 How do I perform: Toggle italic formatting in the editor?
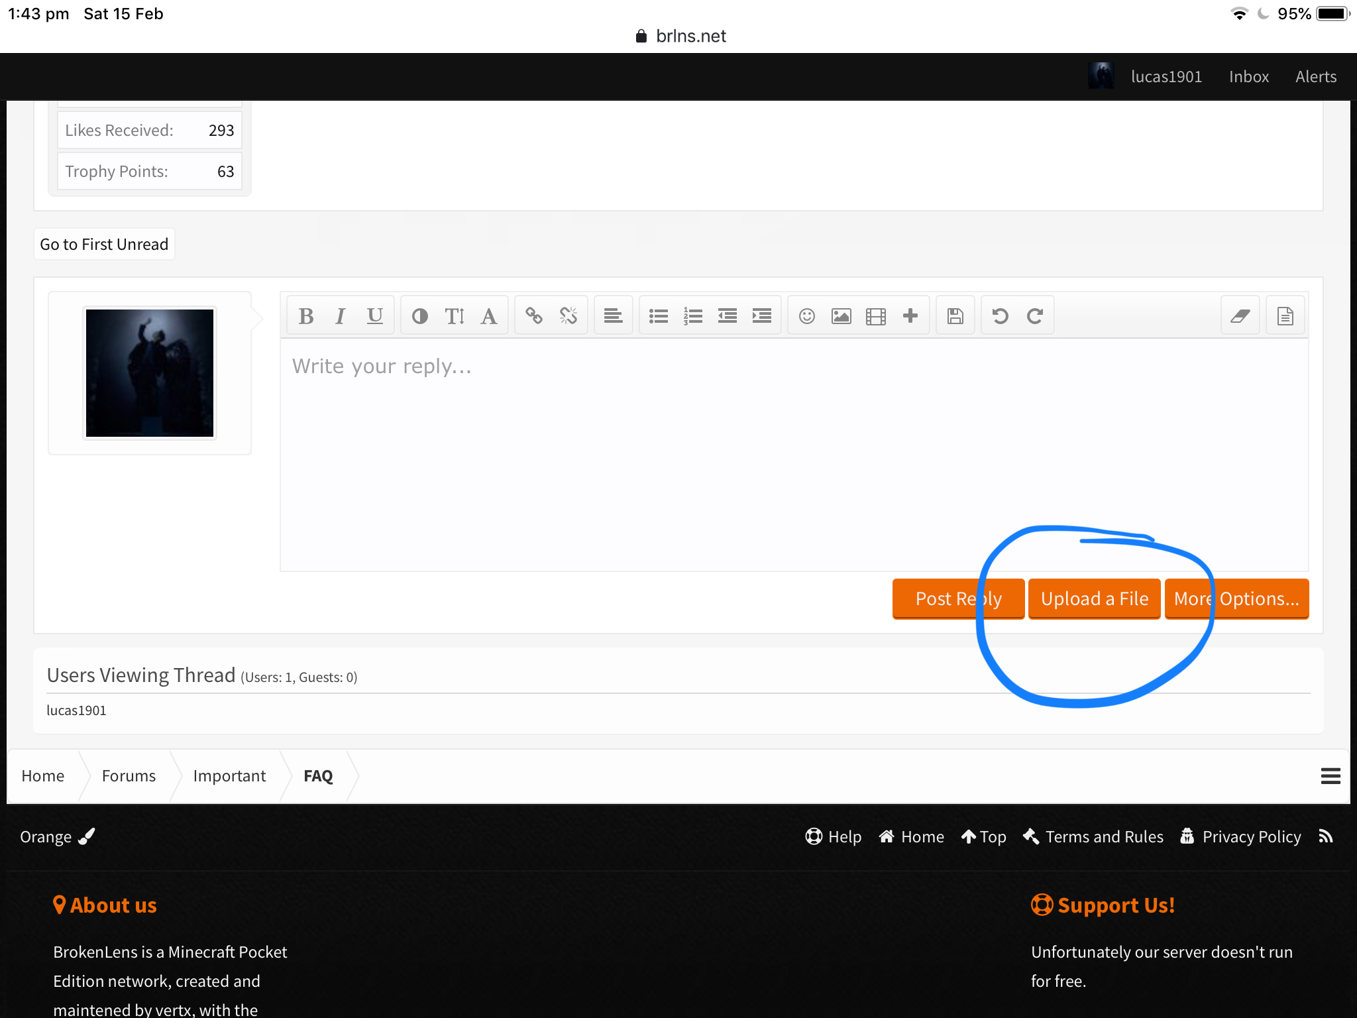coord(341,316)
